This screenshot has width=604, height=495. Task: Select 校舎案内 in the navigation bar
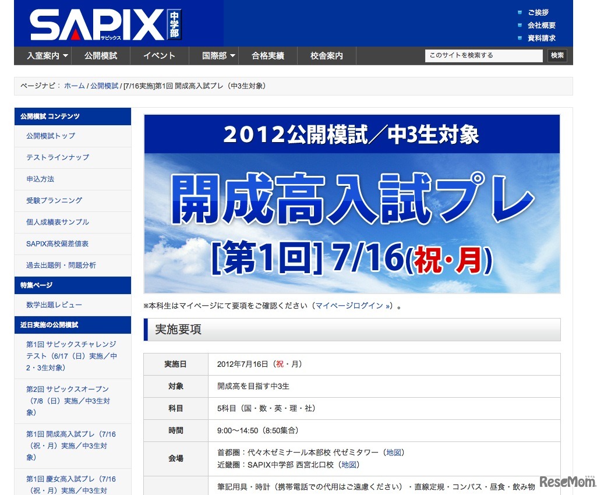(326, 56)
